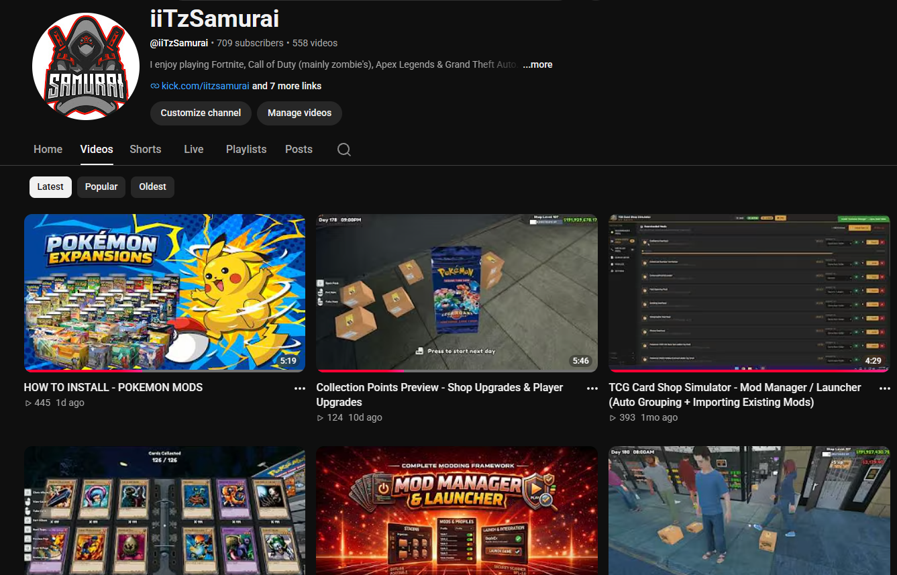Viewport: 897px width, 575px height.
Task: Click the 393 views 1mo ago text
Action: click(x=643, y=417)
